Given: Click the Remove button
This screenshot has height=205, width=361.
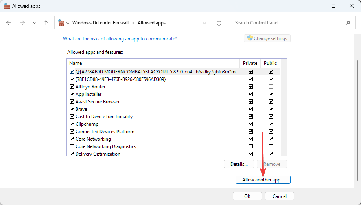Looking at the screenshot, I should tap(272, 164).
